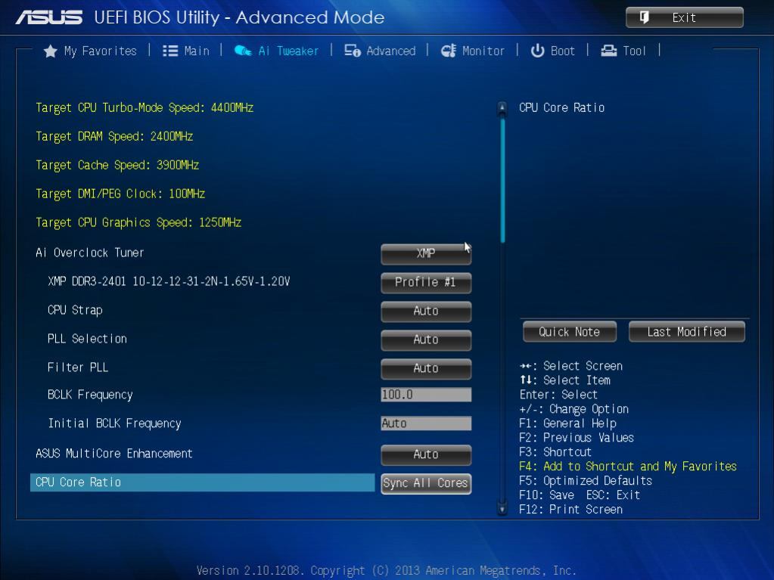Select the Initial BCLK Frequency label

[114, 423]
